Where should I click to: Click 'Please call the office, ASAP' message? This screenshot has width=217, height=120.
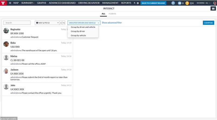pyautogui.click(x=34, y=64)
